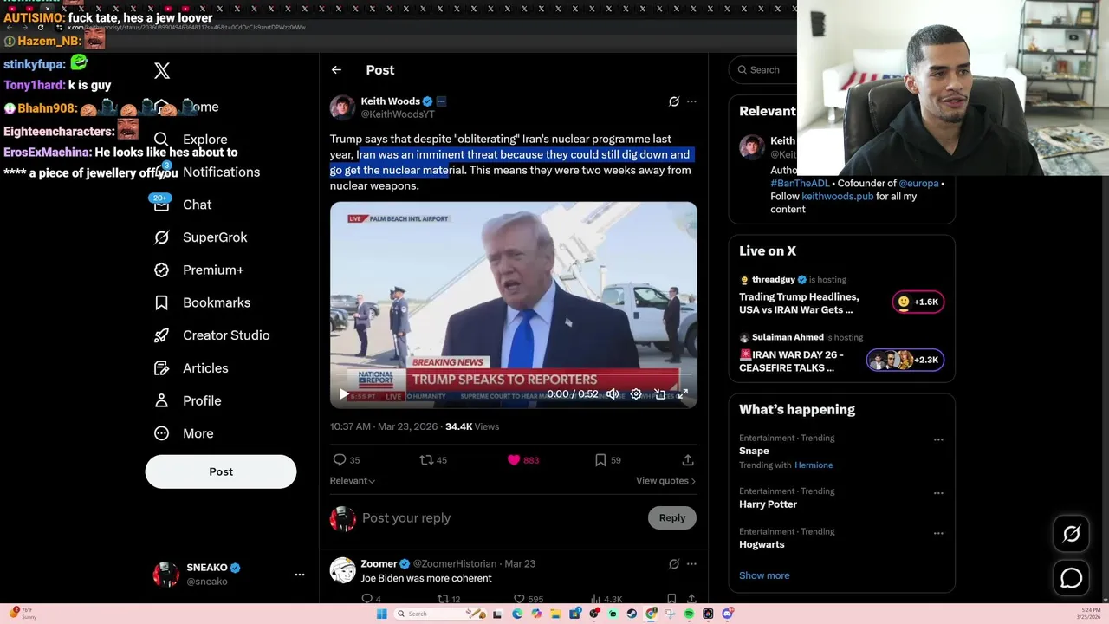Viewport: 1109px width, 624px height.
Task: Go back with the arrow icon
Action: pos(336,70)
